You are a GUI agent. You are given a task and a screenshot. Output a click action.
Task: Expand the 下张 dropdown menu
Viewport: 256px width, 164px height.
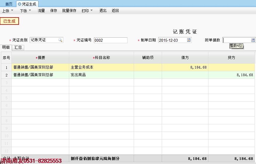pyautogui.click(x=25, y=11)
